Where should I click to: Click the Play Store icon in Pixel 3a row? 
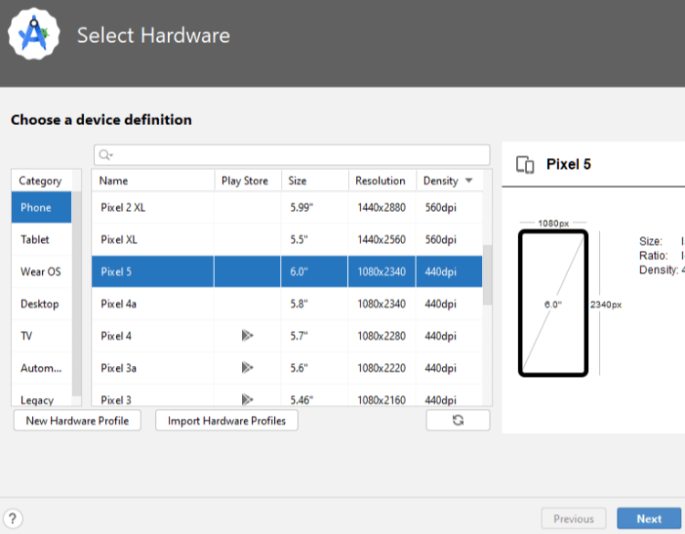(x=248, y=368)
